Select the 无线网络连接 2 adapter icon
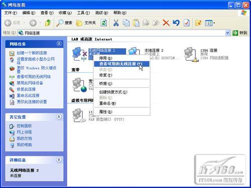 point(80,54)
